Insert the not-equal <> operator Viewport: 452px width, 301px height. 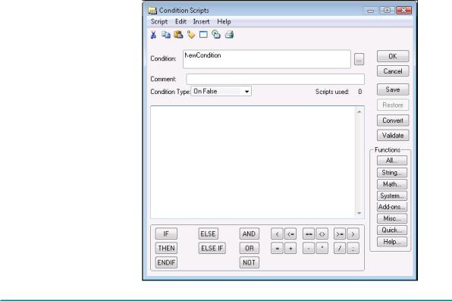(322, 234)
